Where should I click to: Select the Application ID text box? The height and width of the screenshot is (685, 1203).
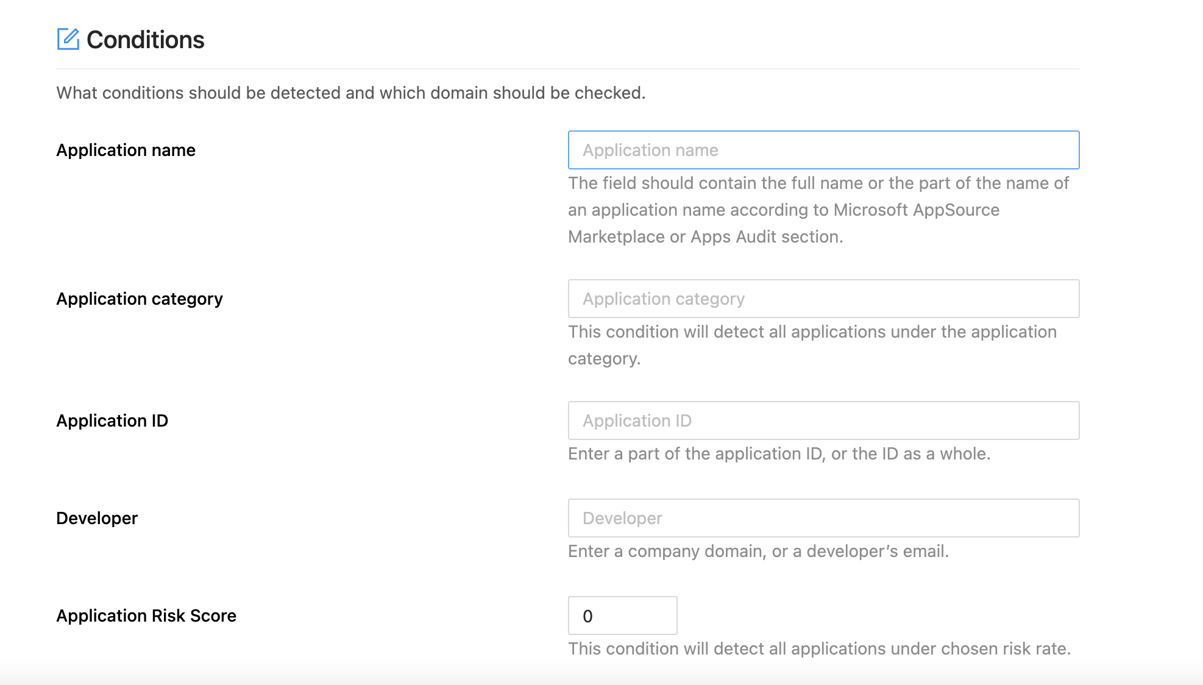(x=823, y=421)
